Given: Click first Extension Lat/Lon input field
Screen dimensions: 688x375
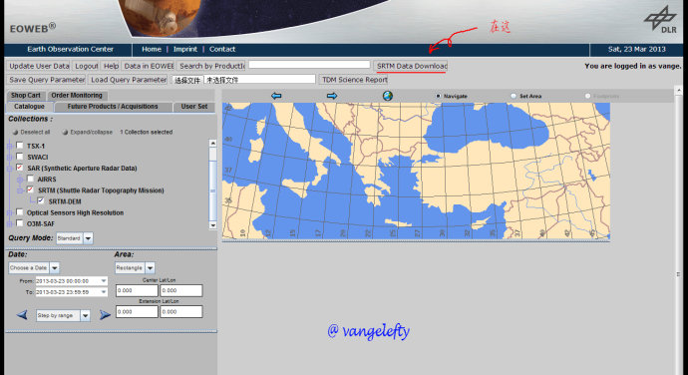Looking at the screenshot, I should point(137,312).
